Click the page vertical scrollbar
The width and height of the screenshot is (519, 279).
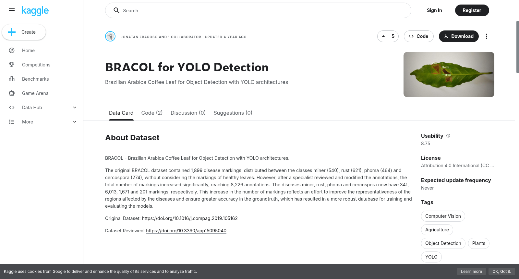tap(517, 47)
